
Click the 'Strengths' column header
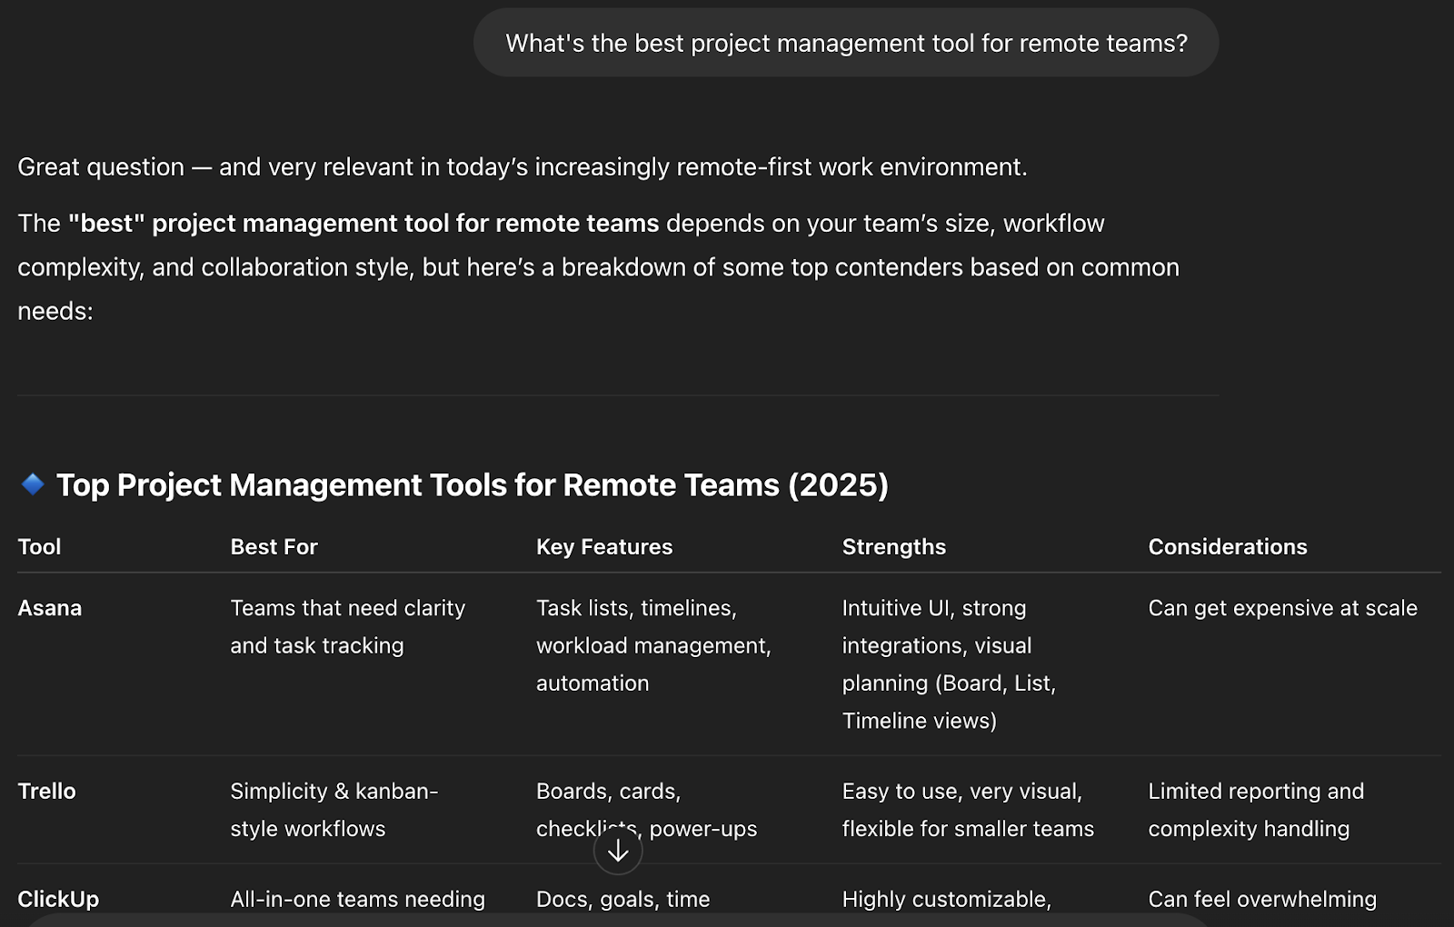pyautogui.click(x=894, y=547)
